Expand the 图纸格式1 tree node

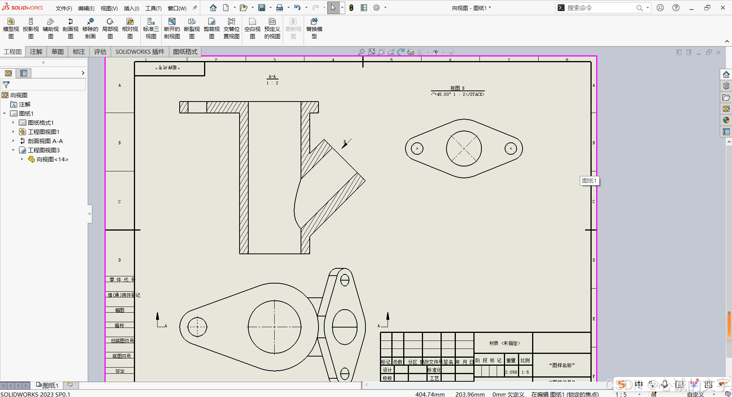[13, 123]
